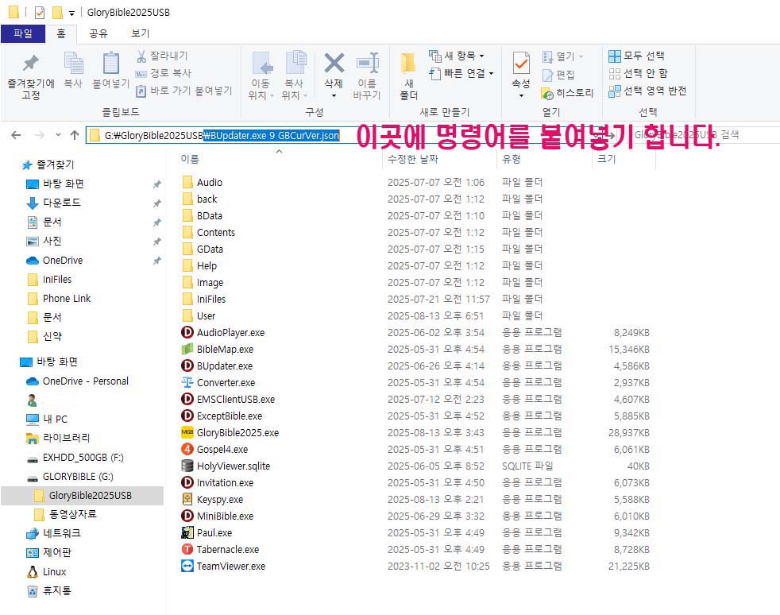The height and width of the screenshot is (615, 780).
Task: Go forward with the right arrow
Action: point(39,135)
